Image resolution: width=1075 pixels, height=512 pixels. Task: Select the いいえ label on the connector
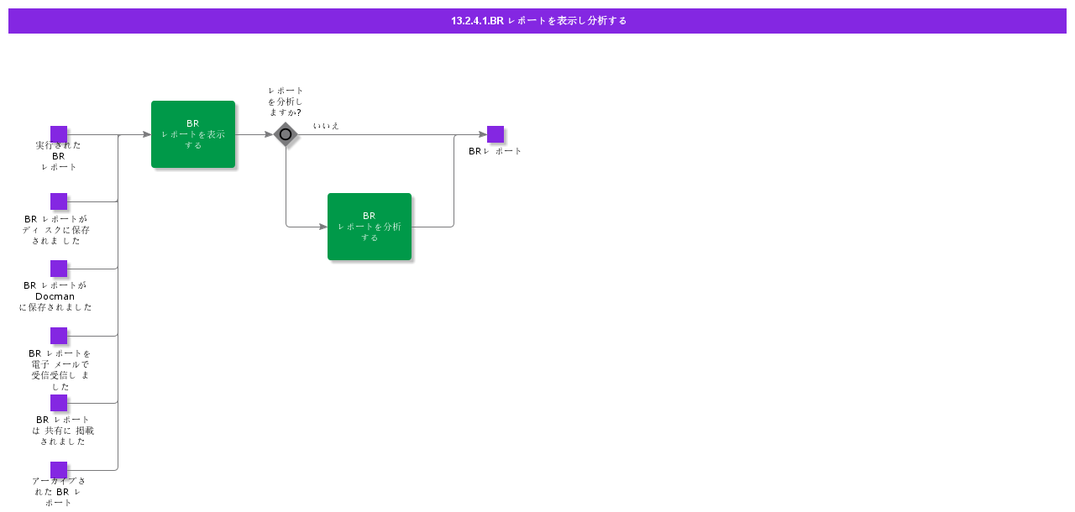pyautogui.click(x=326, y=126)
